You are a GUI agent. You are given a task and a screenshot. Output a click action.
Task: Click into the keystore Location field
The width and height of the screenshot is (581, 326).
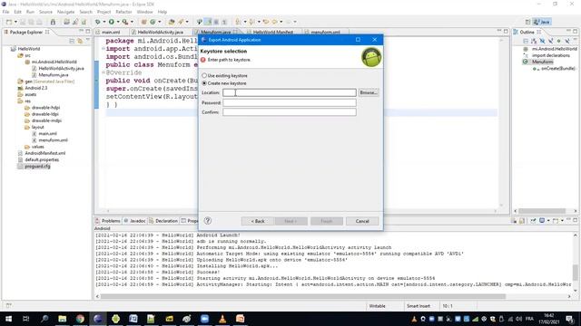point(290,92)
